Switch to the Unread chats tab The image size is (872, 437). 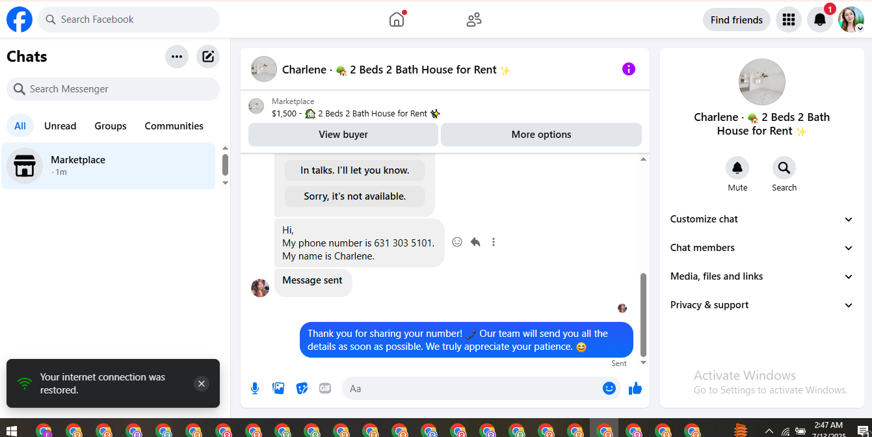(x=60, y=126)
